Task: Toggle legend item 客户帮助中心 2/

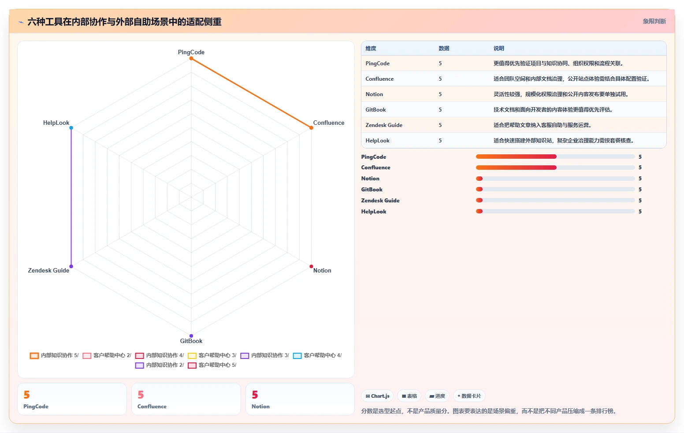Action: coord(107,355)
